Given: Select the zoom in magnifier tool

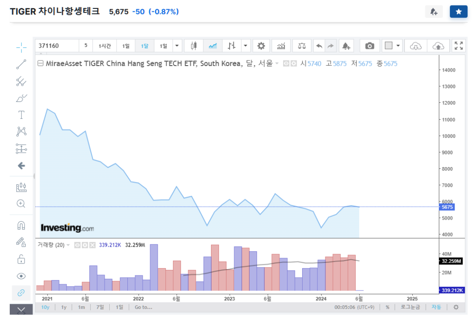Looking at the screenshot, I should [x=21, y=203].
